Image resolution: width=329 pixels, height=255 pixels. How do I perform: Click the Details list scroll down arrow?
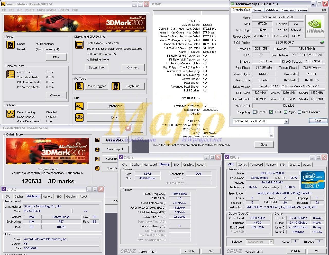(x=271, y=135)
